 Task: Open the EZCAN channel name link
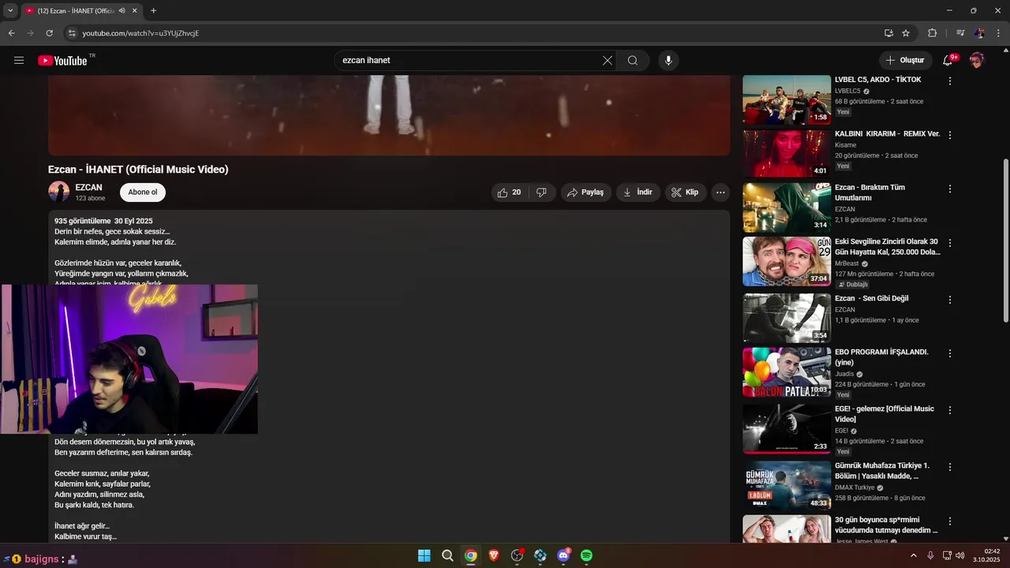tap(88, 188)
